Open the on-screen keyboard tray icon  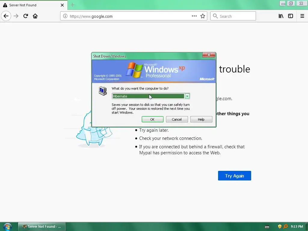click(267, 227)
